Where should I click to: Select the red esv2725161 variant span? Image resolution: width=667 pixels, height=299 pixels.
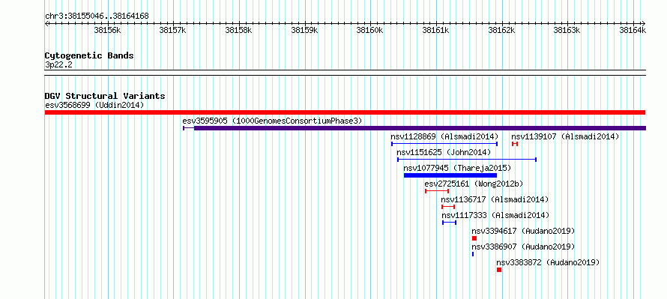click(437, 191)
